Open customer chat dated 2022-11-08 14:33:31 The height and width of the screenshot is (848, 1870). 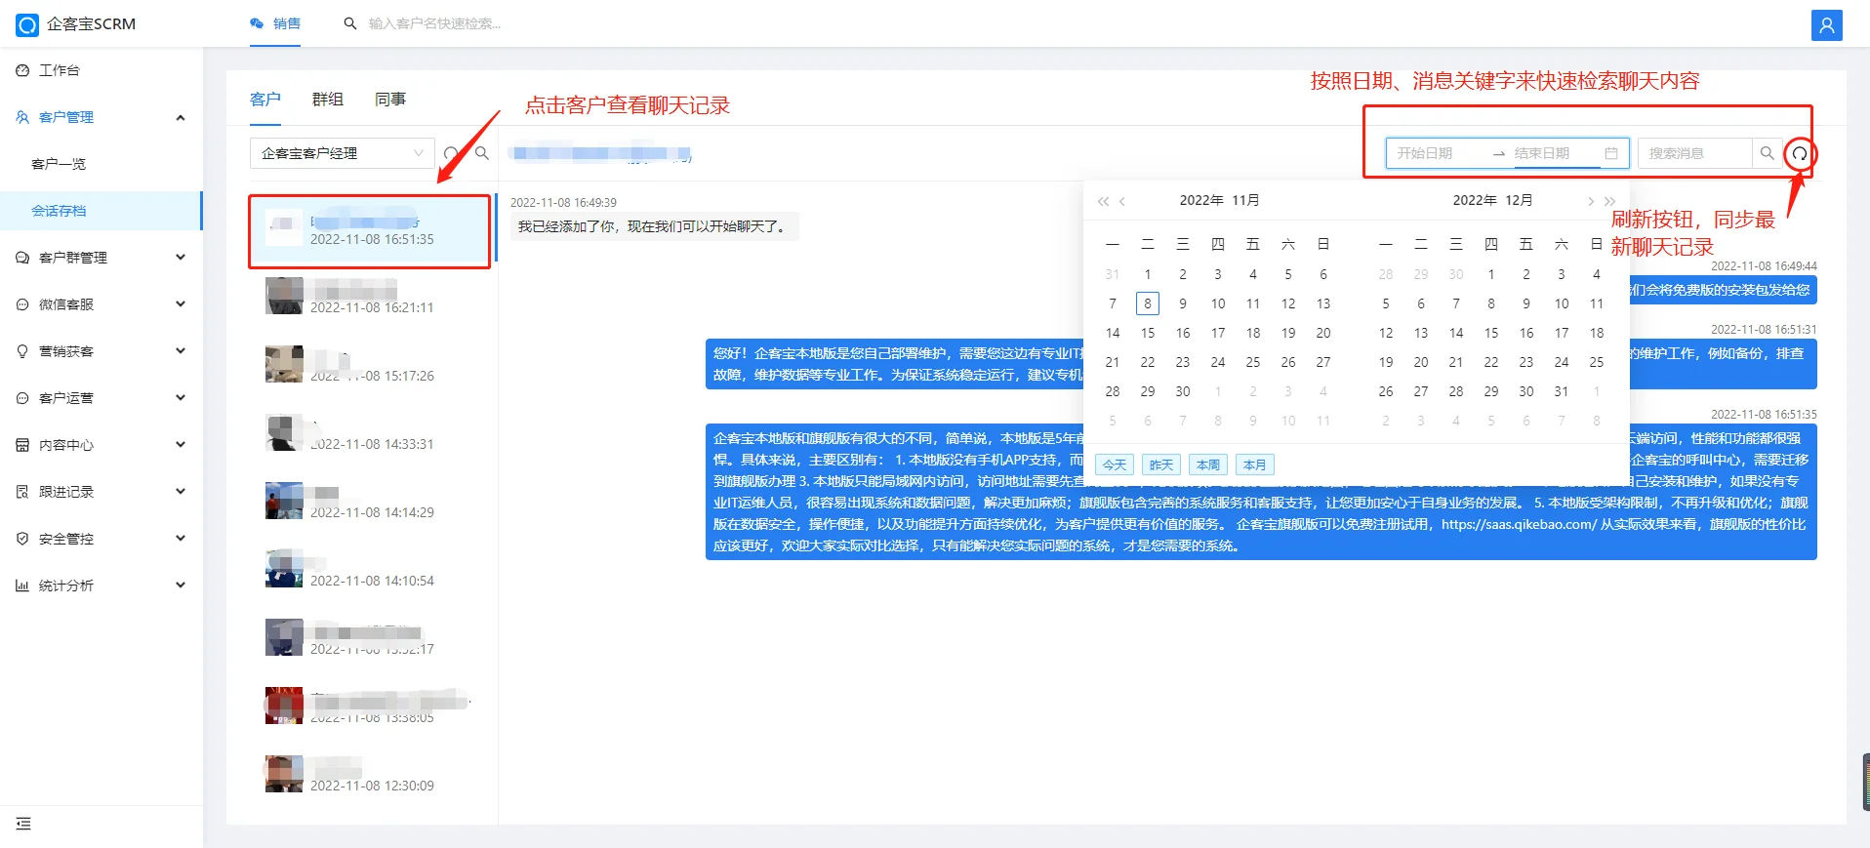pyautogui.click(x=371, y=432)
